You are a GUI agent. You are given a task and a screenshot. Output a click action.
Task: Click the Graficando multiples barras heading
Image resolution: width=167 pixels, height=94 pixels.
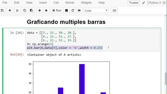[x=66, y=22]
